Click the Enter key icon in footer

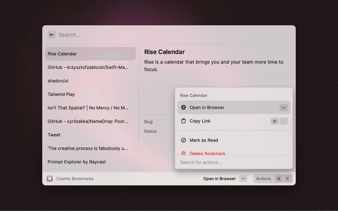tap(243, 179)
